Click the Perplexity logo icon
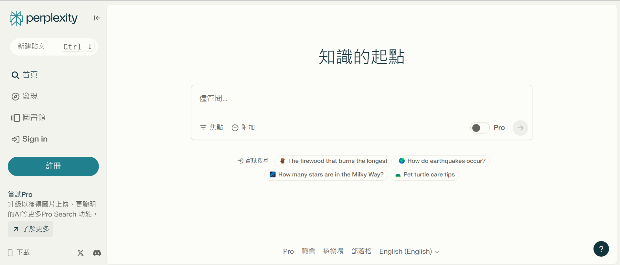This screenshot has width=620, height=265. (16, 18)
